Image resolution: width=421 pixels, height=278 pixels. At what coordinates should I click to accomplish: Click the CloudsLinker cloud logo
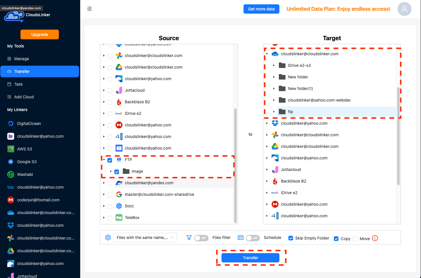point(14,16)
